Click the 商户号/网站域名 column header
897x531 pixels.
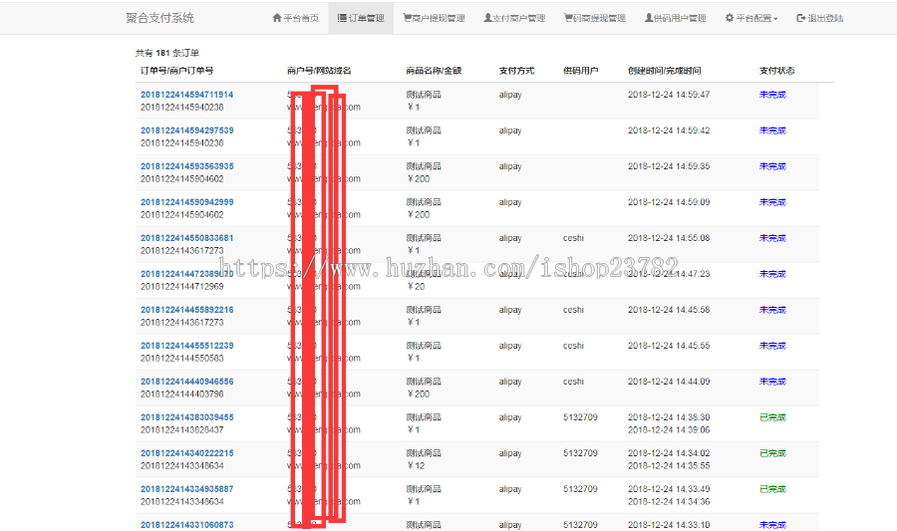coord(319,71)
